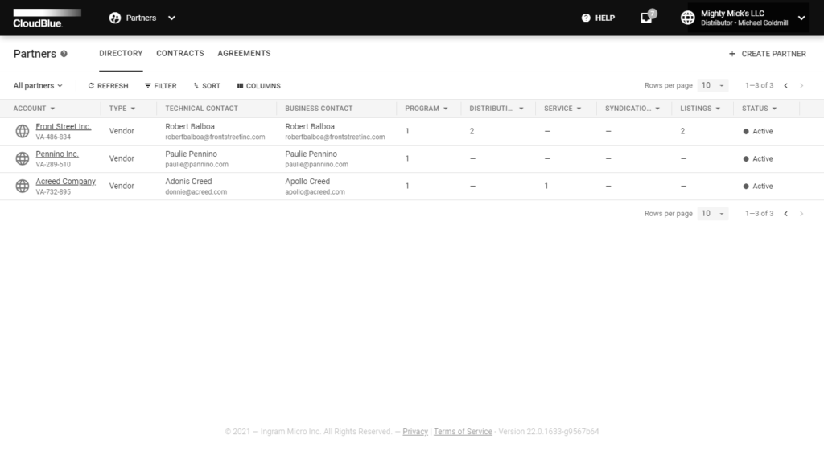This screenshot has height=451, width=824.
Task: Click the CloudBlue logo
Action: point(47,18)
